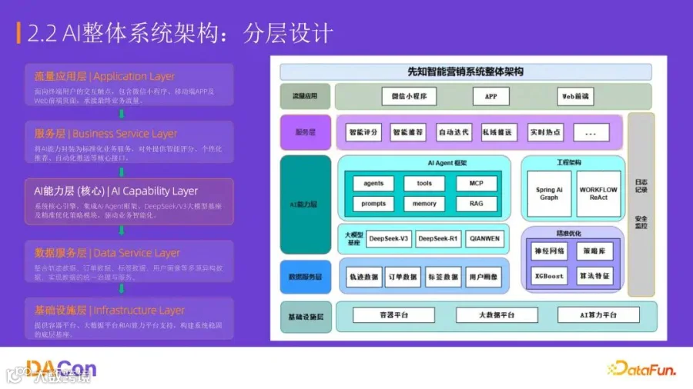Image resolution: width=693 pixels, height=389 pixels.
Task: Click the AI Agent 框架 heading
Action: tap(447, 163)
